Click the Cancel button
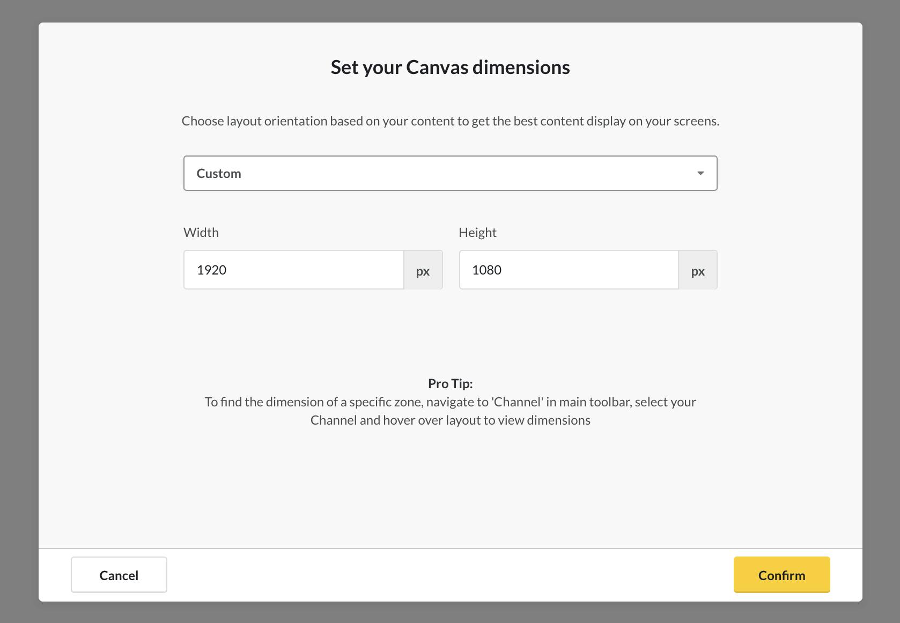The height and width of the screenshot is (623, 900). pos(119,575)
